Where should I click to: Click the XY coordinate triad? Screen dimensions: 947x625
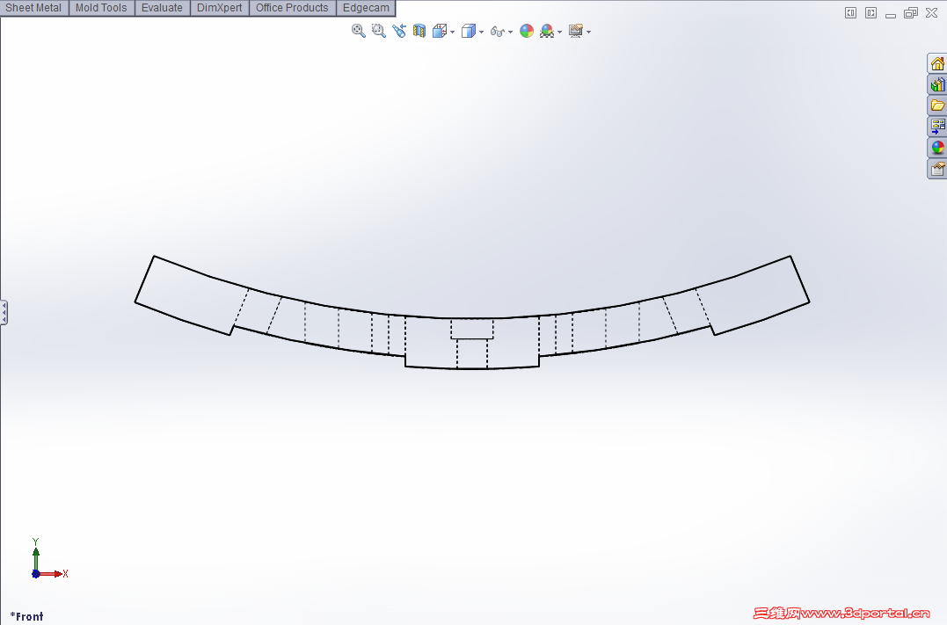(48, 558)
